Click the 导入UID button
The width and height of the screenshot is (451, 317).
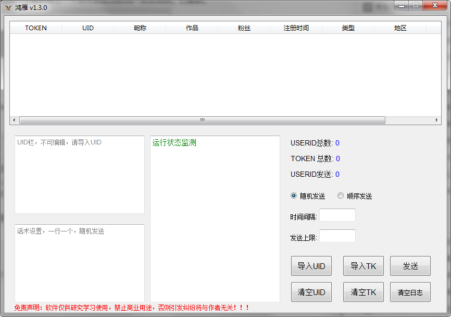pyautogui.click(x=311, y=266)
